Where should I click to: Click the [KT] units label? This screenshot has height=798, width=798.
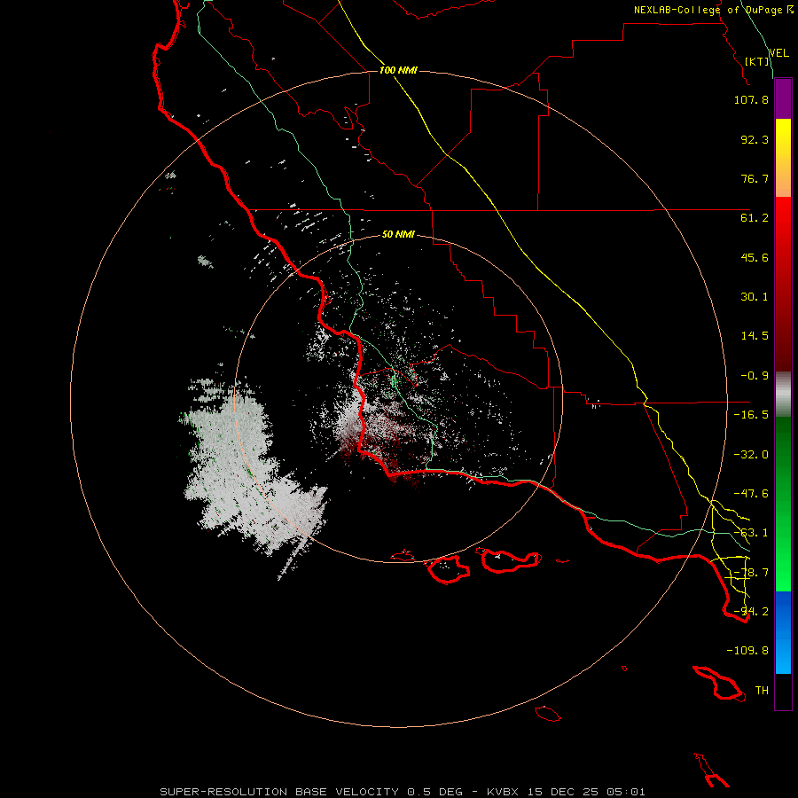757,61
